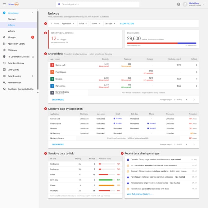Screen dimensions: 208x208
Task: Click the filter funnel icon
Action: point(51,24)
